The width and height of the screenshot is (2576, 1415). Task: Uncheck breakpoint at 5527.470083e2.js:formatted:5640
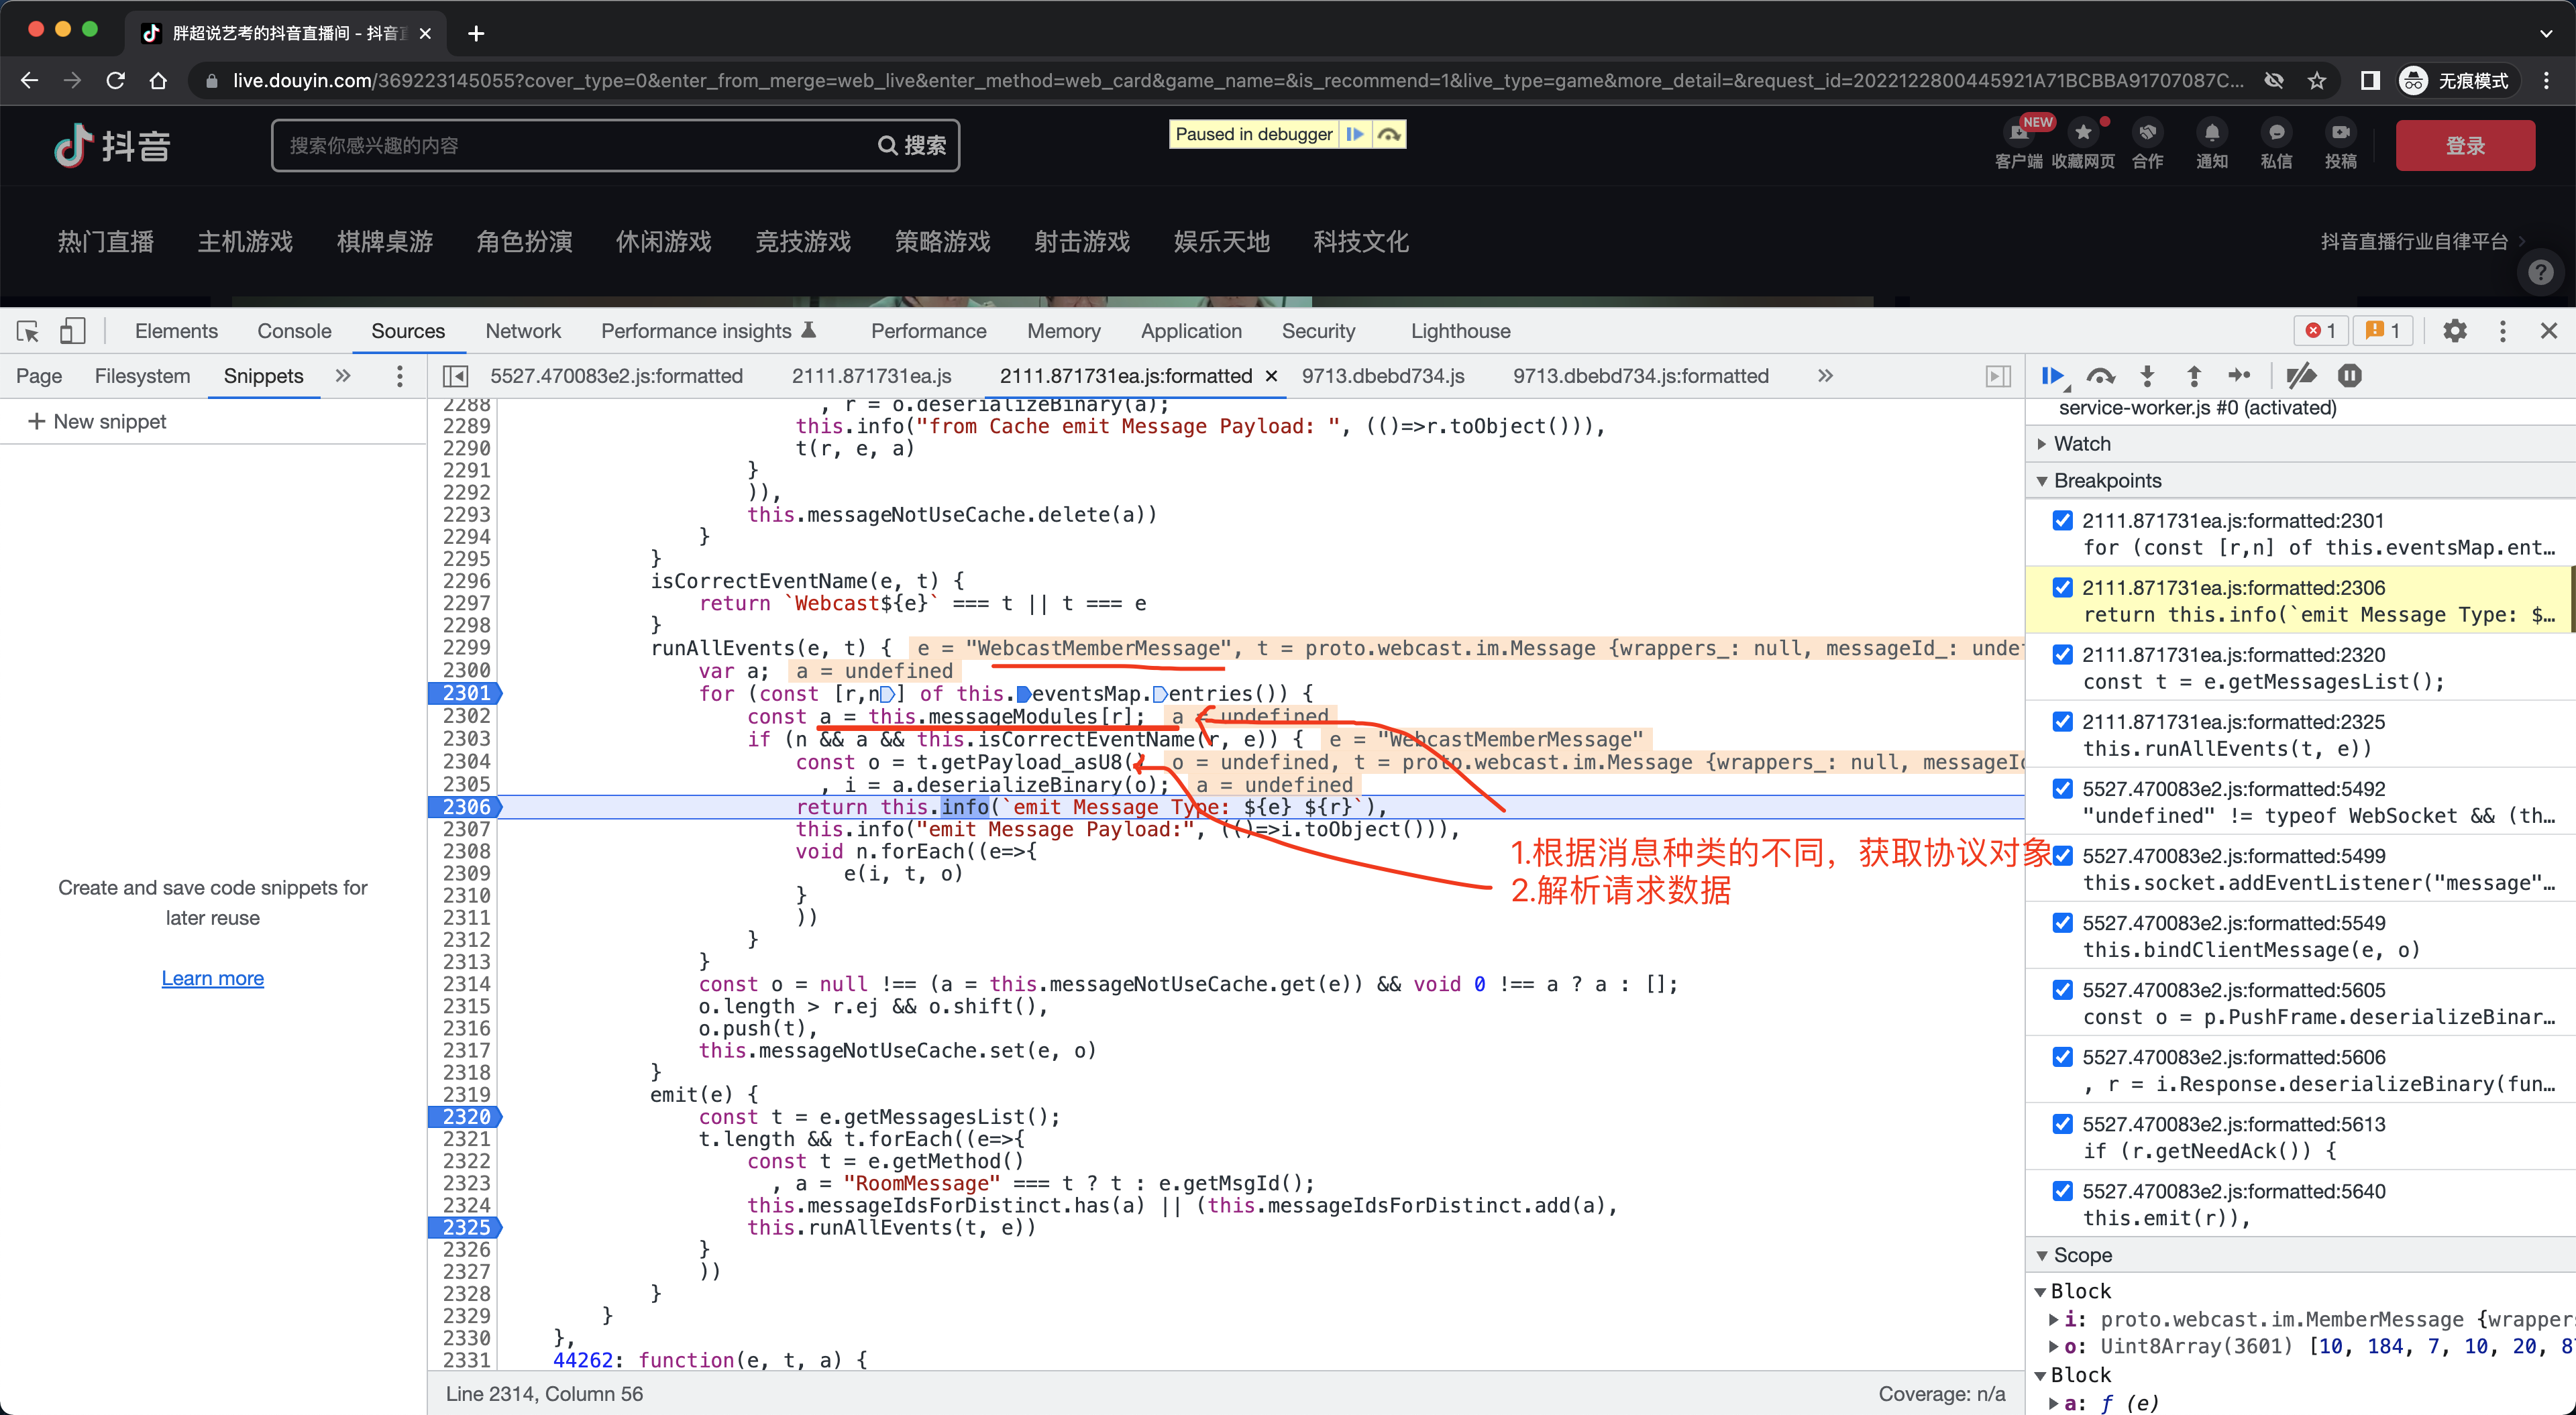2062,1190
